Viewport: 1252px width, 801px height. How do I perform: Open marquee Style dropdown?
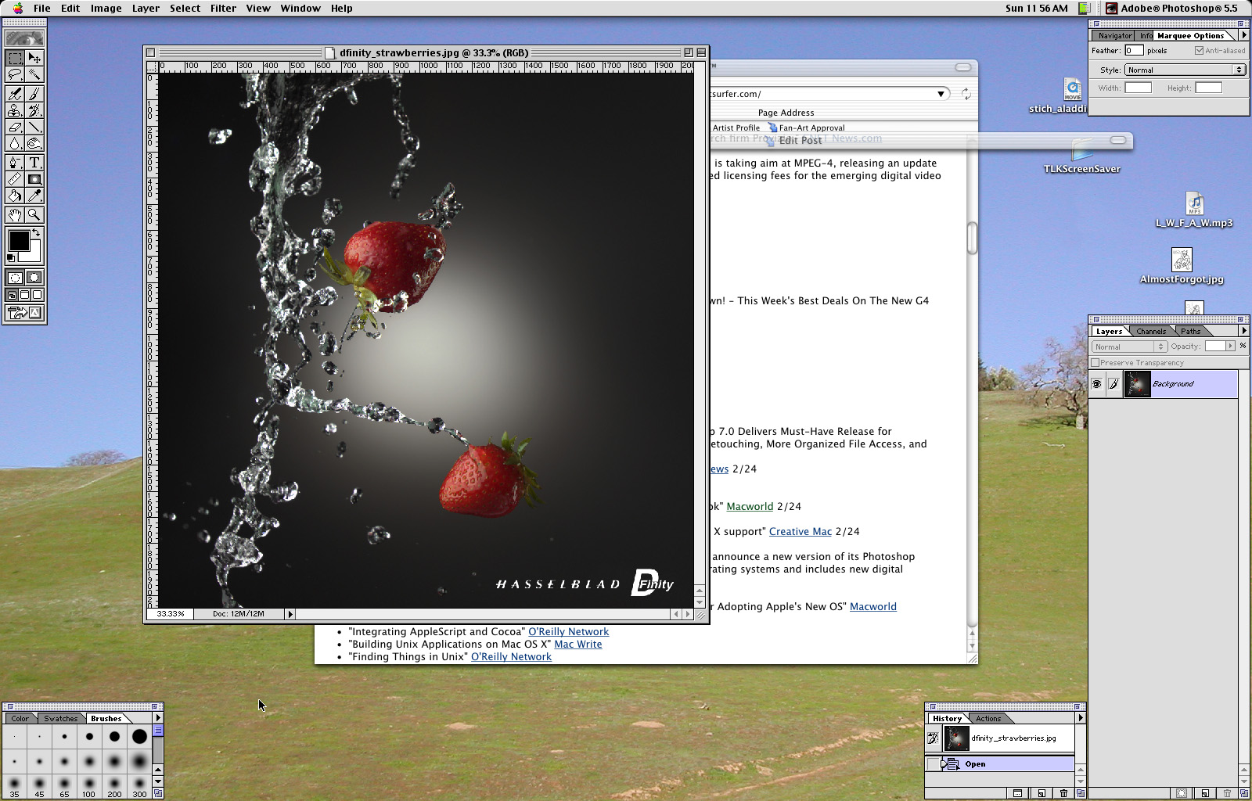(1185, 70)
